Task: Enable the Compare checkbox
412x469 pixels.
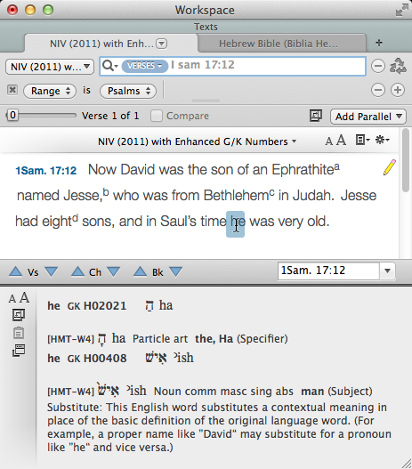Action: pyautogui.click(x=157, y=116)
